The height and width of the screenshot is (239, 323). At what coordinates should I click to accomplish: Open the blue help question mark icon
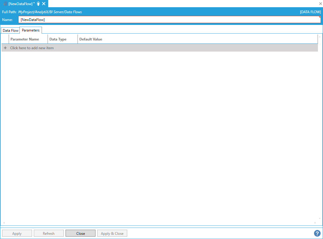(x=317, y=233)
